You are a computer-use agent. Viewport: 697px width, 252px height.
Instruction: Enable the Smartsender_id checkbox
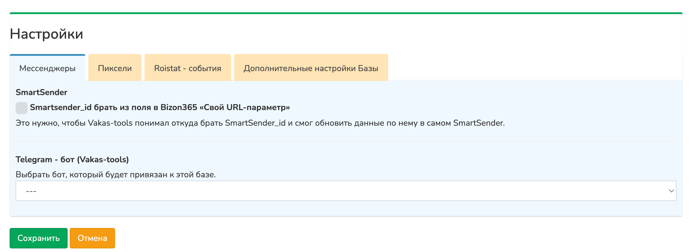(22, 108)
